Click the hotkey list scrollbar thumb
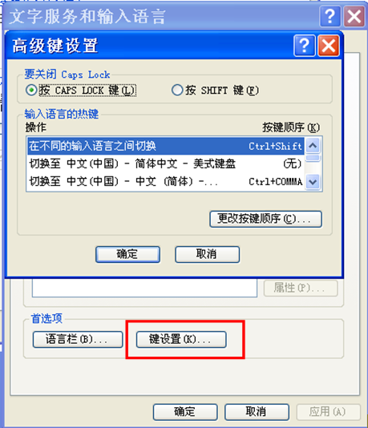This screenshot has height=428, width=368. (313, 158)
